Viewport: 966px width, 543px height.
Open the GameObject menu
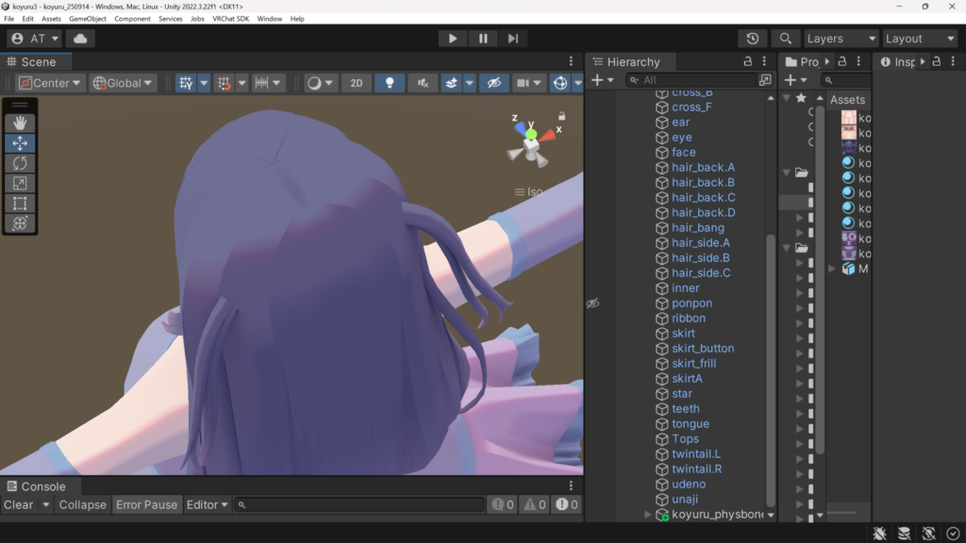pos(88,19)
